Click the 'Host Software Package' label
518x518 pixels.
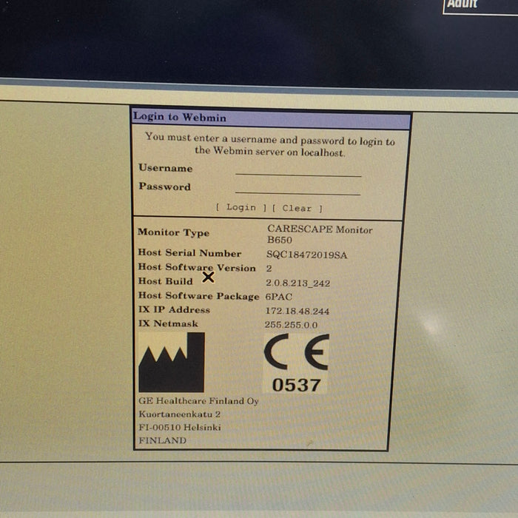(198, 296)
